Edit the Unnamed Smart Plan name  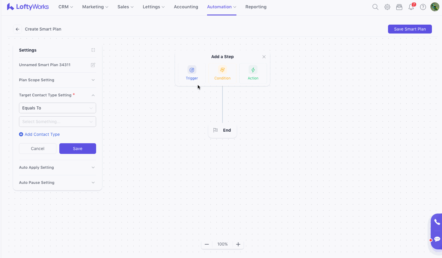[93, 65]
